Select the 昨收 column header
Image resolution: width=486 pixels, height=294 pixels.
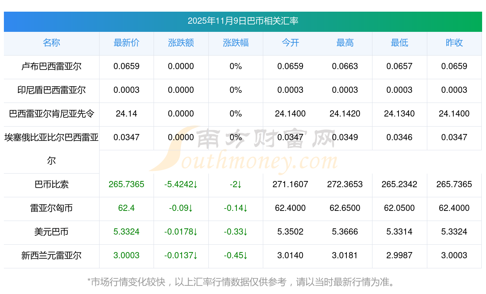[454, 43]
